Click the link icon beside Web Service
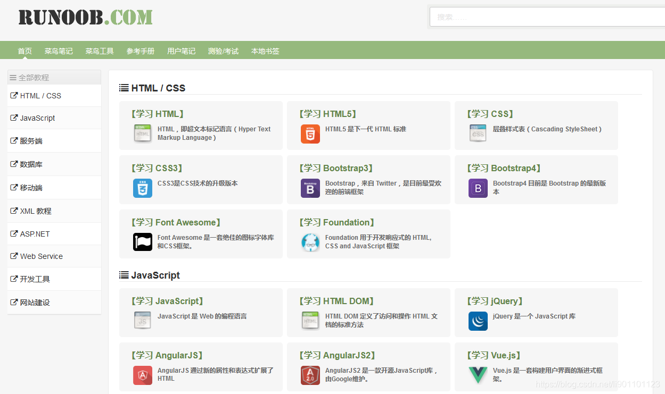Screen dimensions: 665x394 pyautogui.click(x=14, y=256)
